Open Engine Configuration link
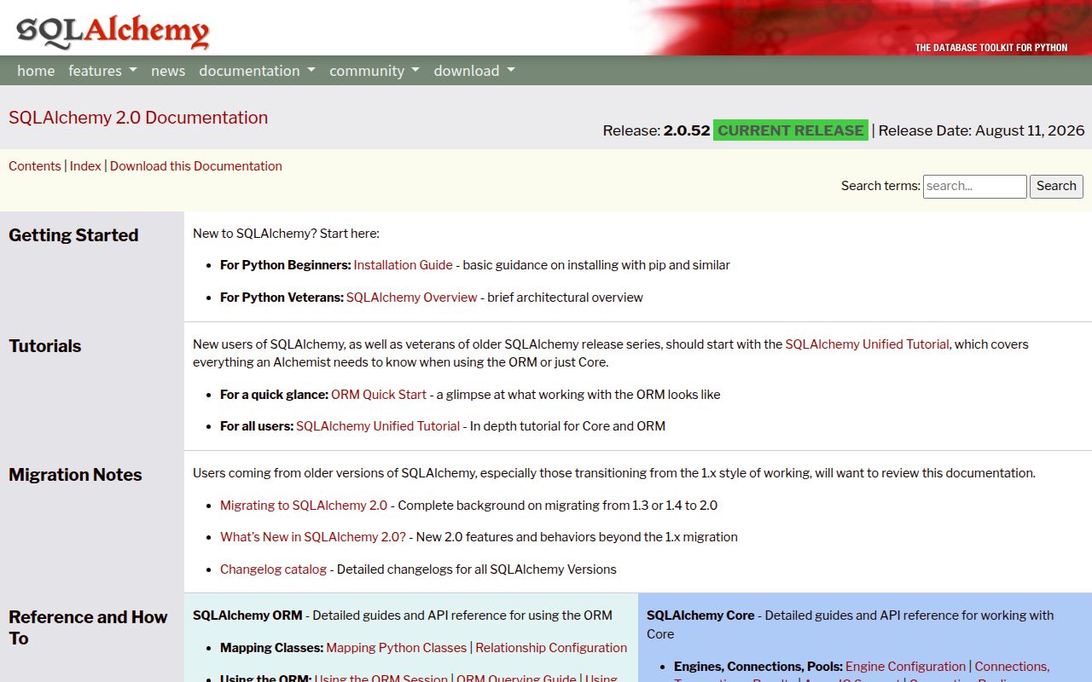The width and height of the screenshot is (1092, 682). (x=906, y=667)
